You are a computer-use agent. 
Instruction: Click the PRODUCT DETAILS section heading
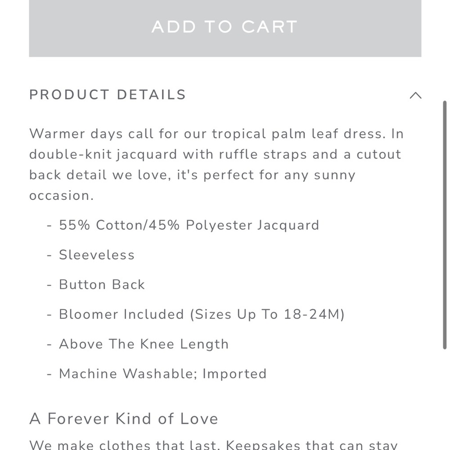(x=108, y=94)
